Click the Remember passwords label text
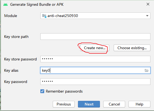The image size is (154, 111). coord(64,91)
